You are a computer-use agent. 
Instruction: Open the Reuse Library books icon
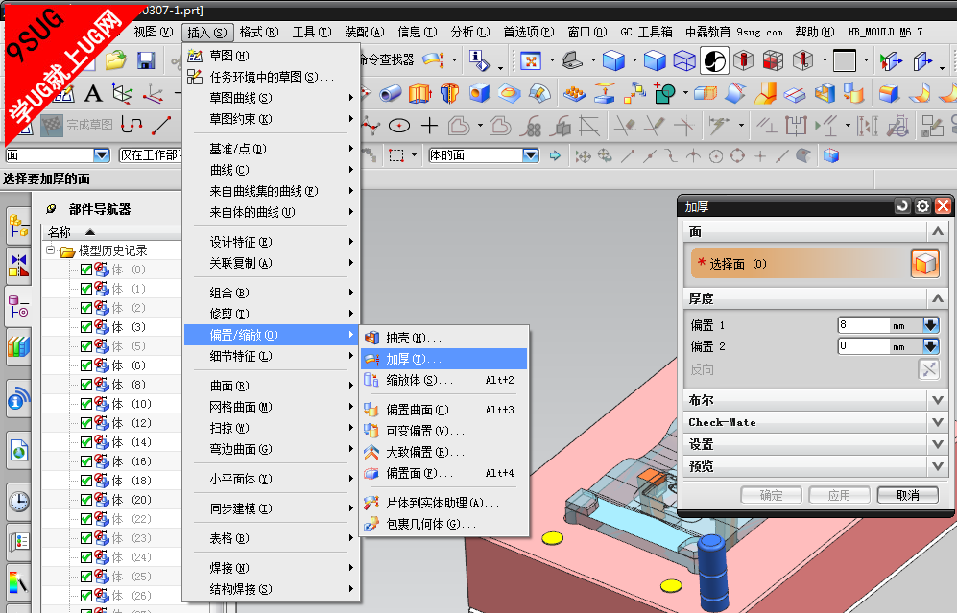coord(19,346)
